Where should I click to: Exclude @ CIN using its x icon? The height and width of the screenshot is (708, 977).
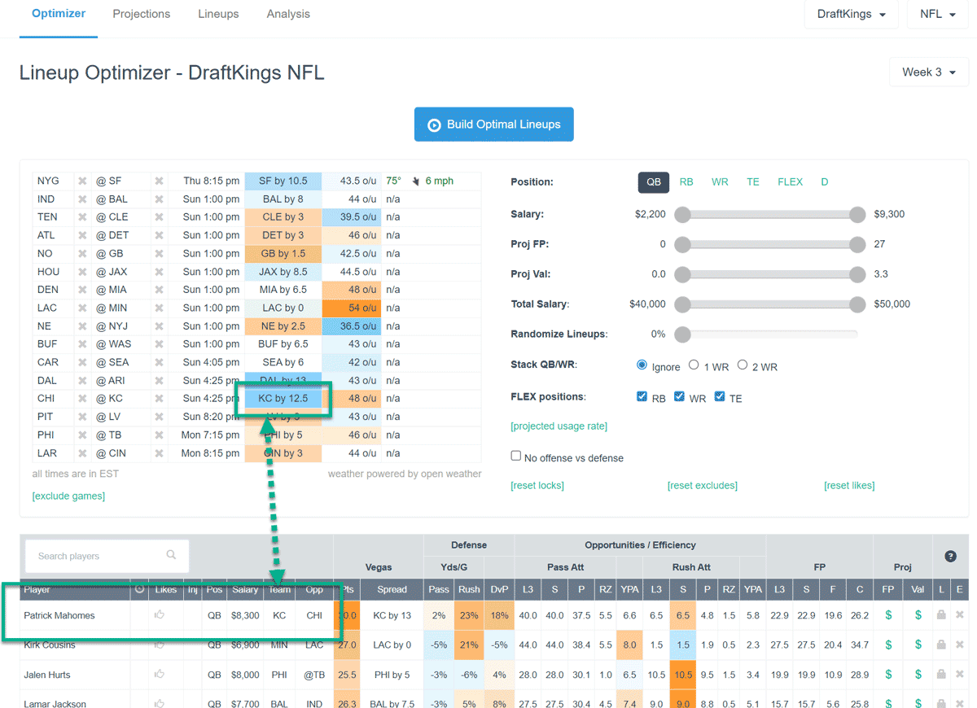[x=160, y=453]
